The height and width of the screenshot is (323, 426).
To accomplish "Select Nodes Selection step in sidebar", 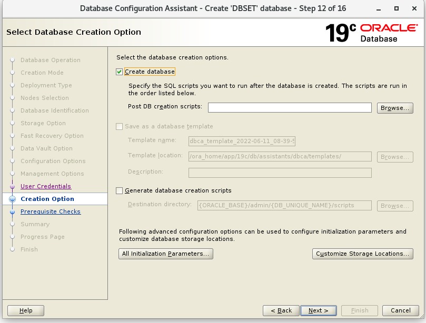I will pos(45,98).
